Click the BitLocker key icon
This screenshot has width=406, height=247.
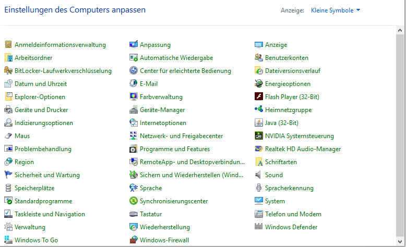tap(8, 70)
